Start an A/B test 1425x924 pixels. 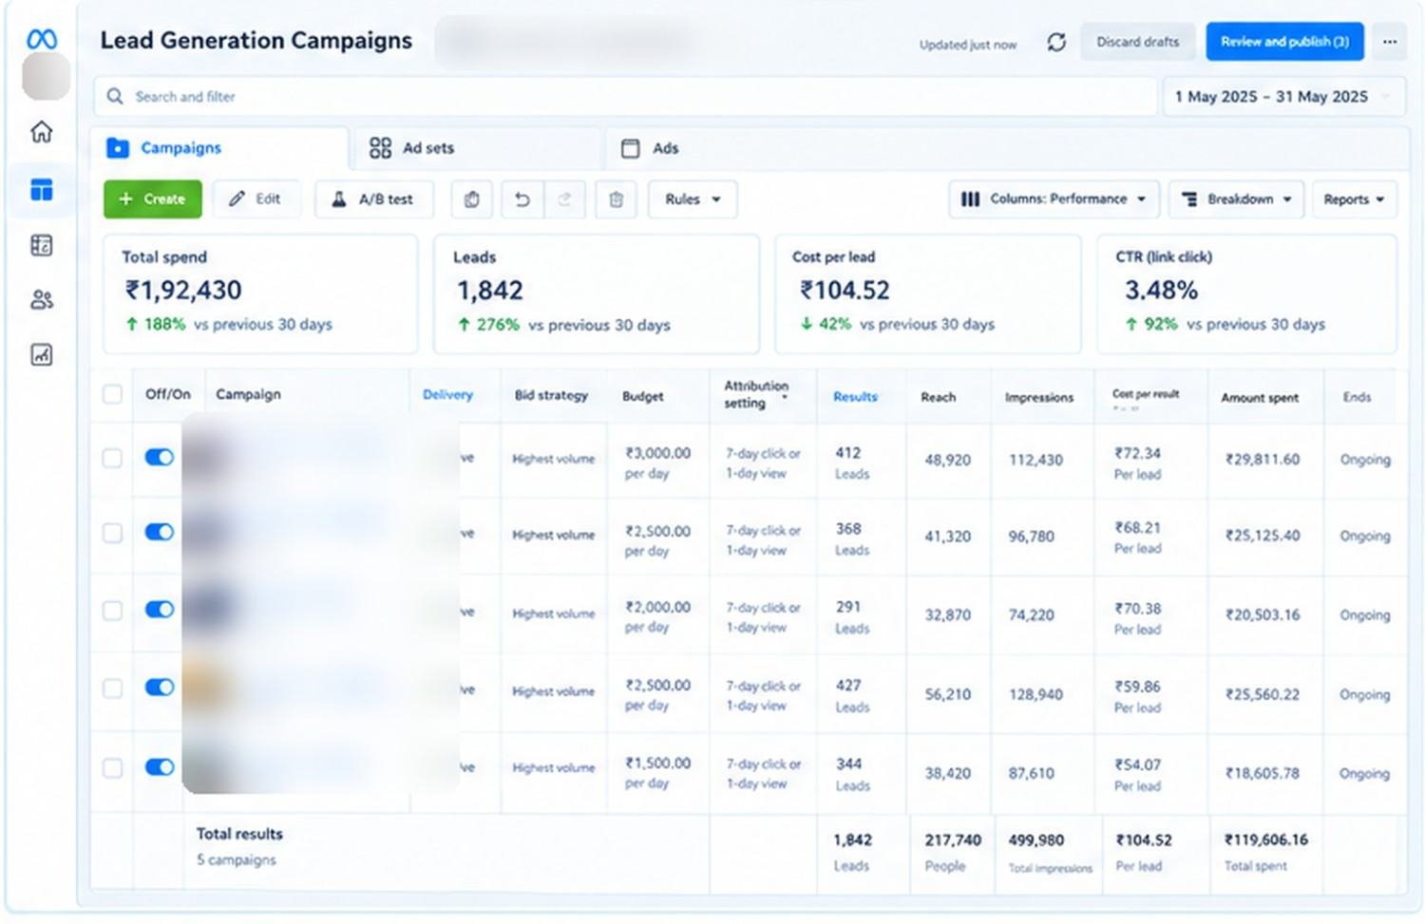pos(374,199)
